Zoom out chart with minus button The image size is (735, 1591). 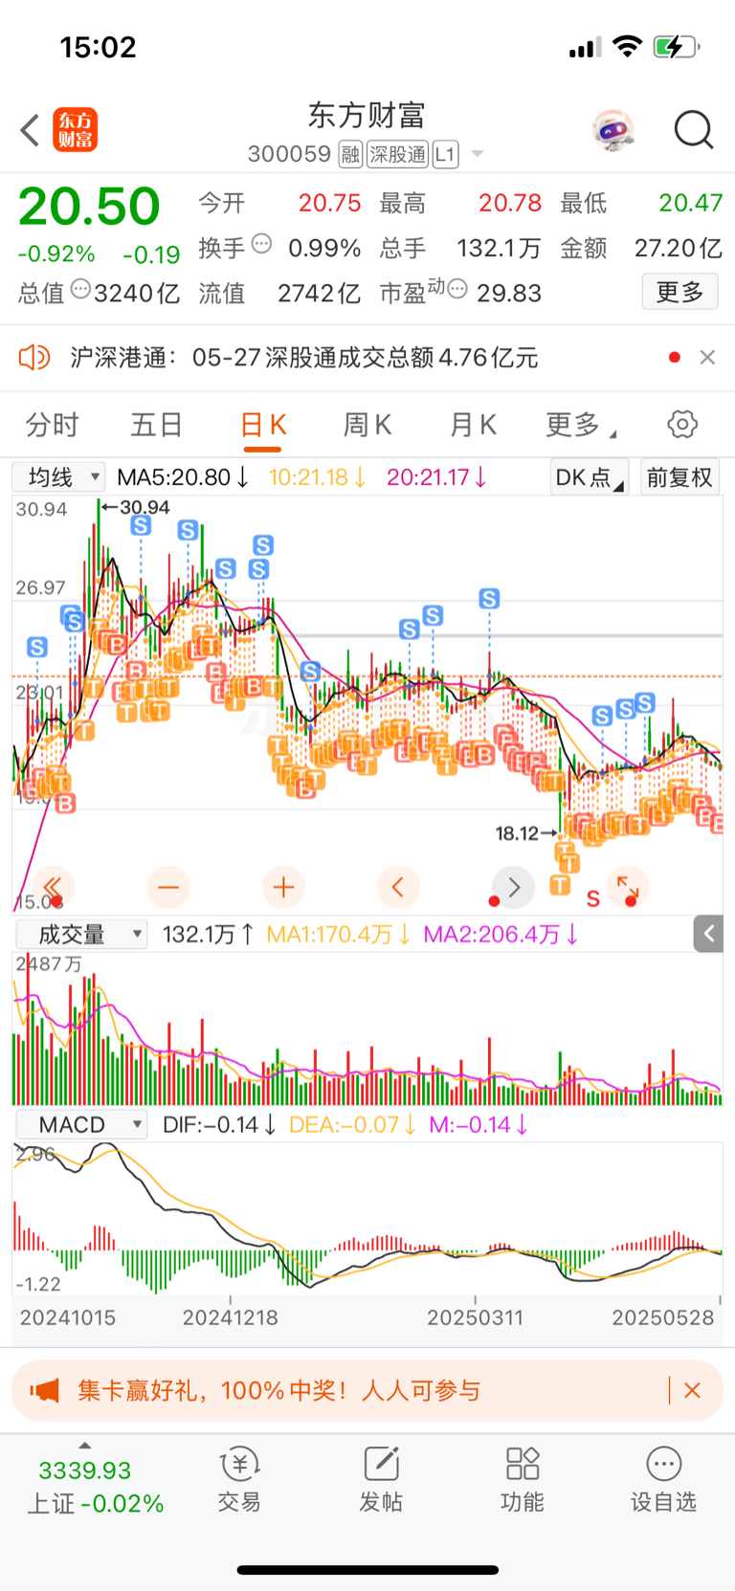(x=168, y=888)
